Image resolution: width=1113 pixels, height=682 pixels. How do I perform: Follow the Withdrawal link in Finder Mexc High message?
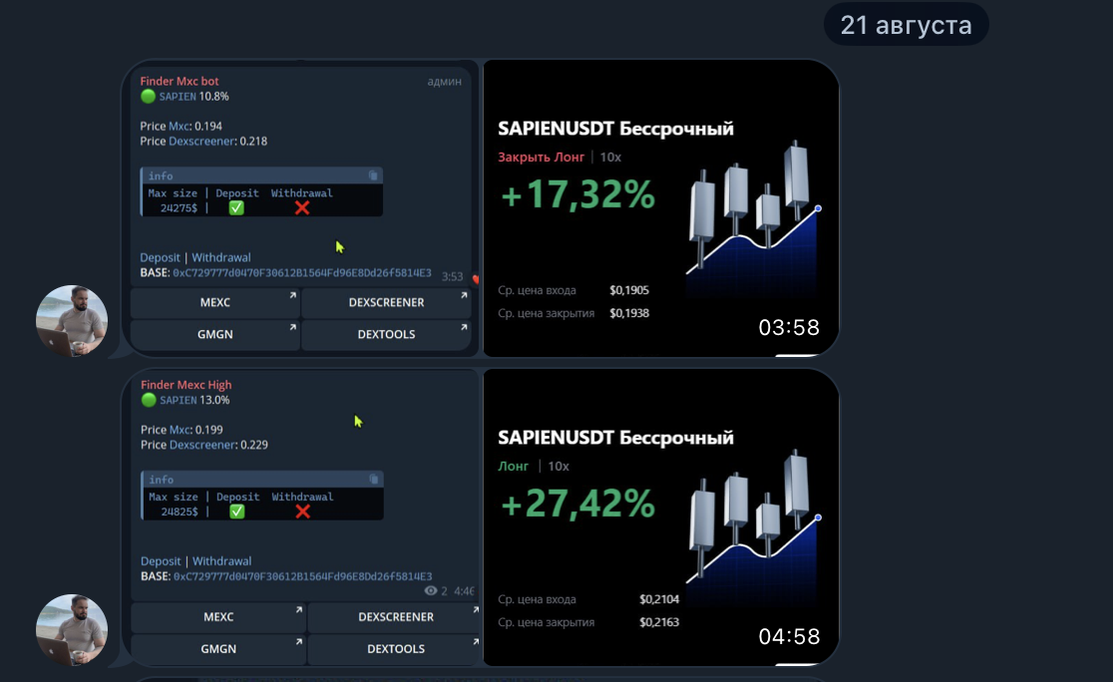[x=221, y=561]
